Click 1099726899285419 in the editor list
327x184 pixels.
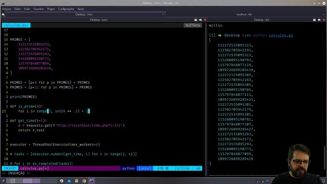tap(34, 68)
